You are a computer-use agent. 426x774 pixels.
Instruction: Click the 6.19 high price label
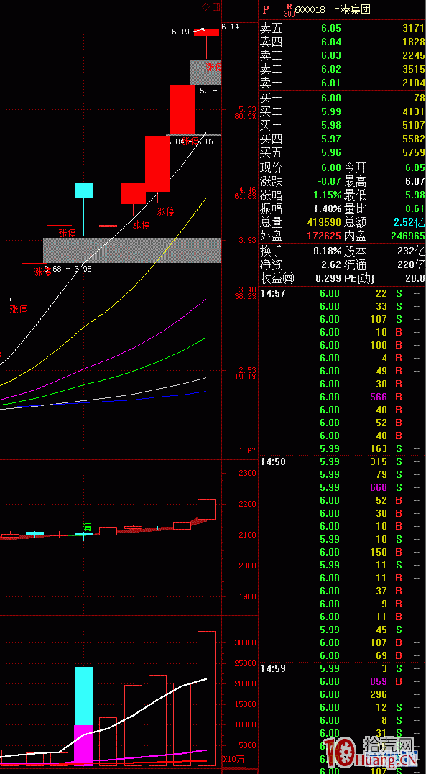tap(180, 32)
